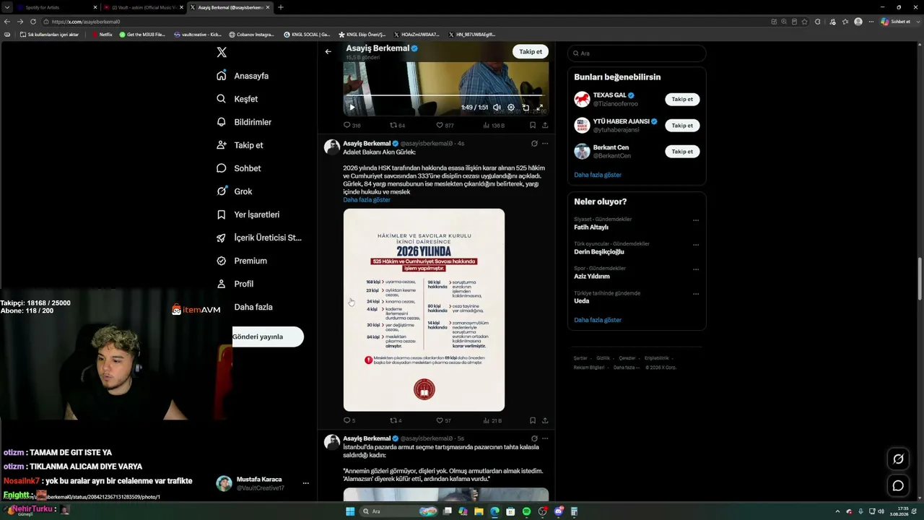This screenshot has height=520, width=924.
Task: Open a new browser tab
Action: tap(281, 7)
